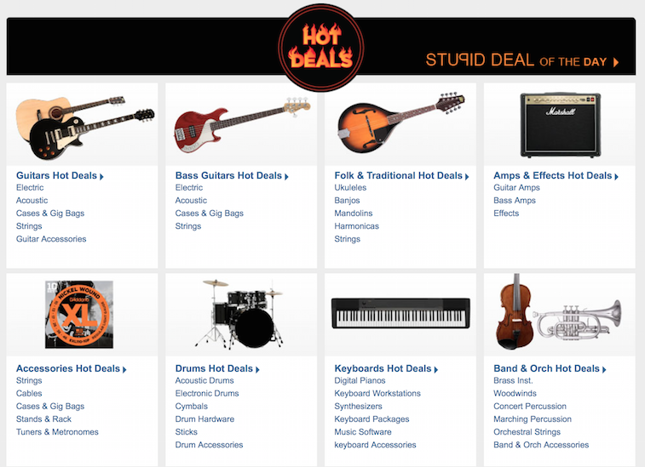Click the violin and trumpet image

(559, 311)
